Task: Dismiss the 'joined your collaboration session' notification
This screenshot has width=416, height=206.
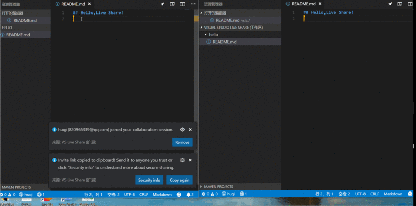Action: (x=190, y=130)
